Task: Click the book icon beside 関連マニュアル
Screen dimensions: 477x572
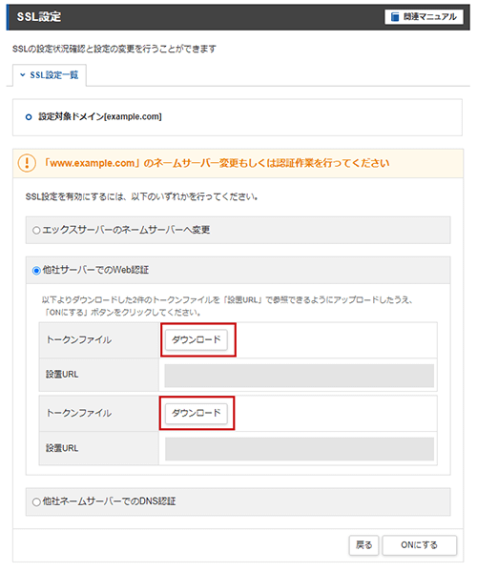Action: coord(395,17)
